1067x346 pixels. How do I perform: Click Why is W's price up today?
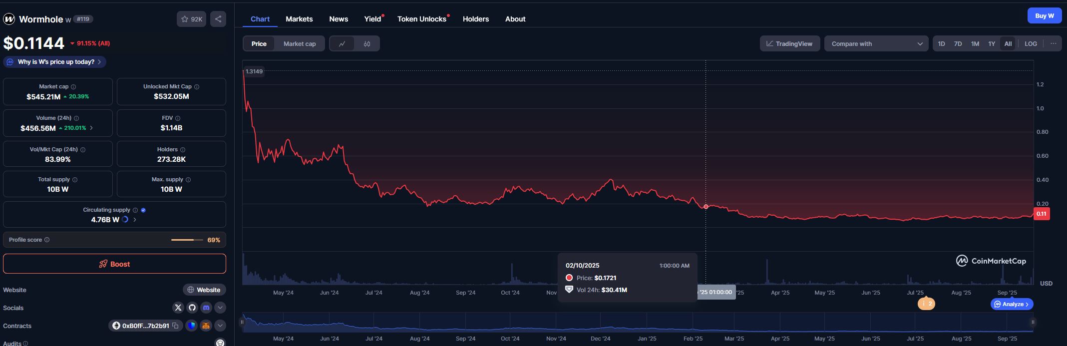coord(54,62)
